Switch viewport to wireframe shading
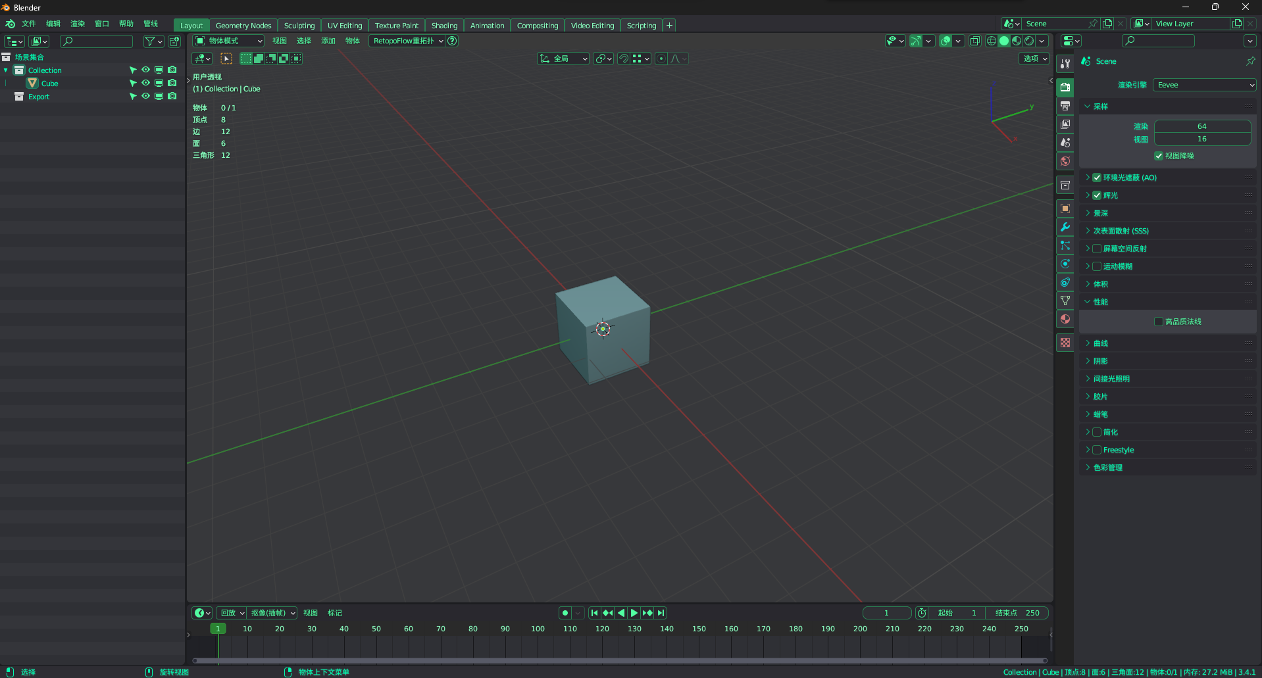1262x678 pixels. coord(992,41)
